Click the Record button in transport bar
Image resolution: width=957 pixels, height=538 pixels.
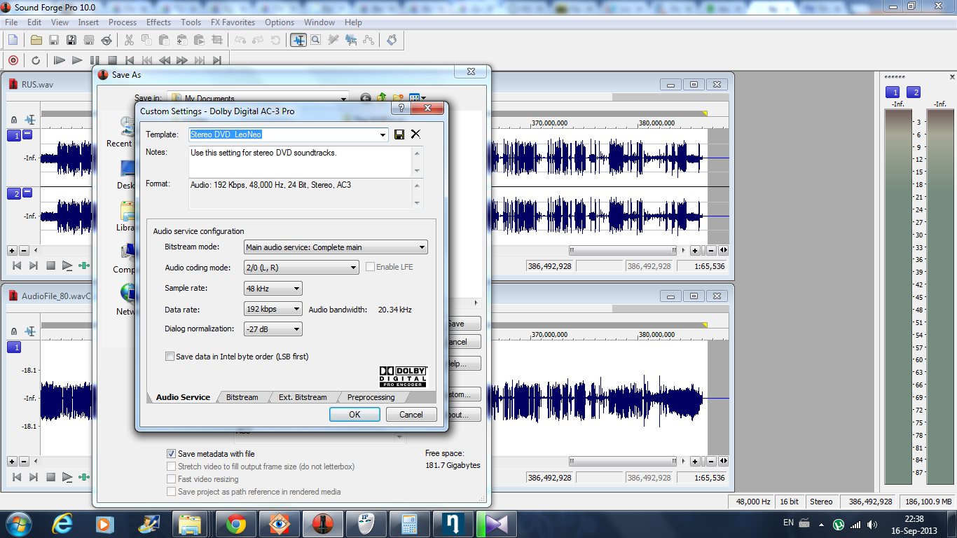point(13,60)
